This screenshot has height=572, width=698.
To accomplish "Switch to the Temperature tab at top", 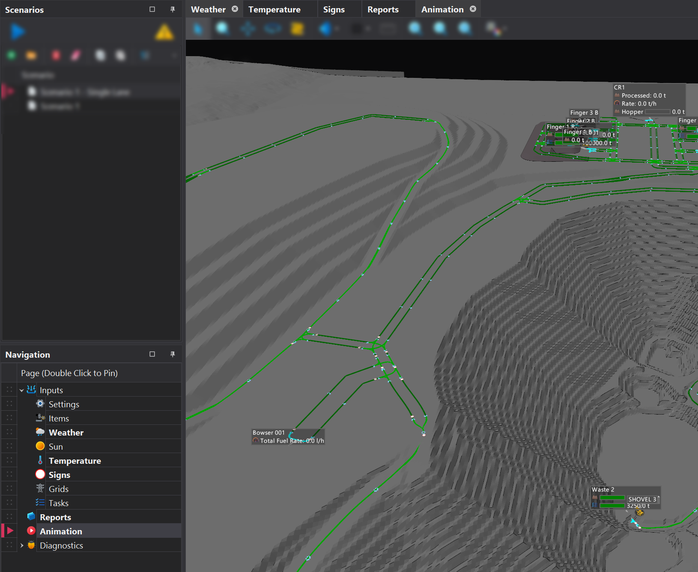I will [x=274, y=9].
